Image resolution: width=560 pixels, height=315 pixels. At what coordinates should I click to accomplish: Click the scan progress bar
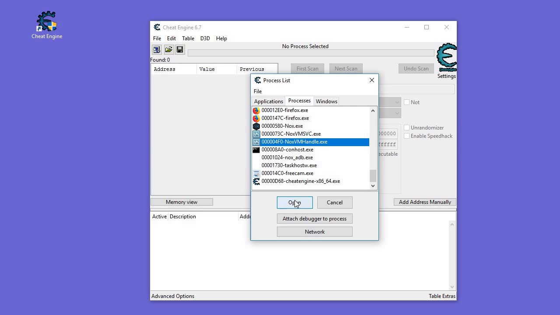[x=311, y=53]
